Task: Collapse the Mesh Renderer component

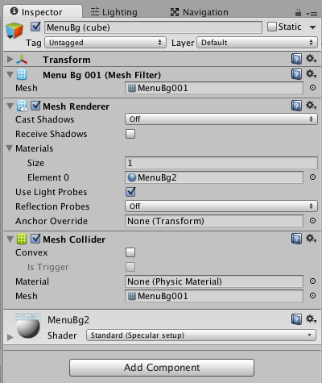Action: [x=10, y=106]
